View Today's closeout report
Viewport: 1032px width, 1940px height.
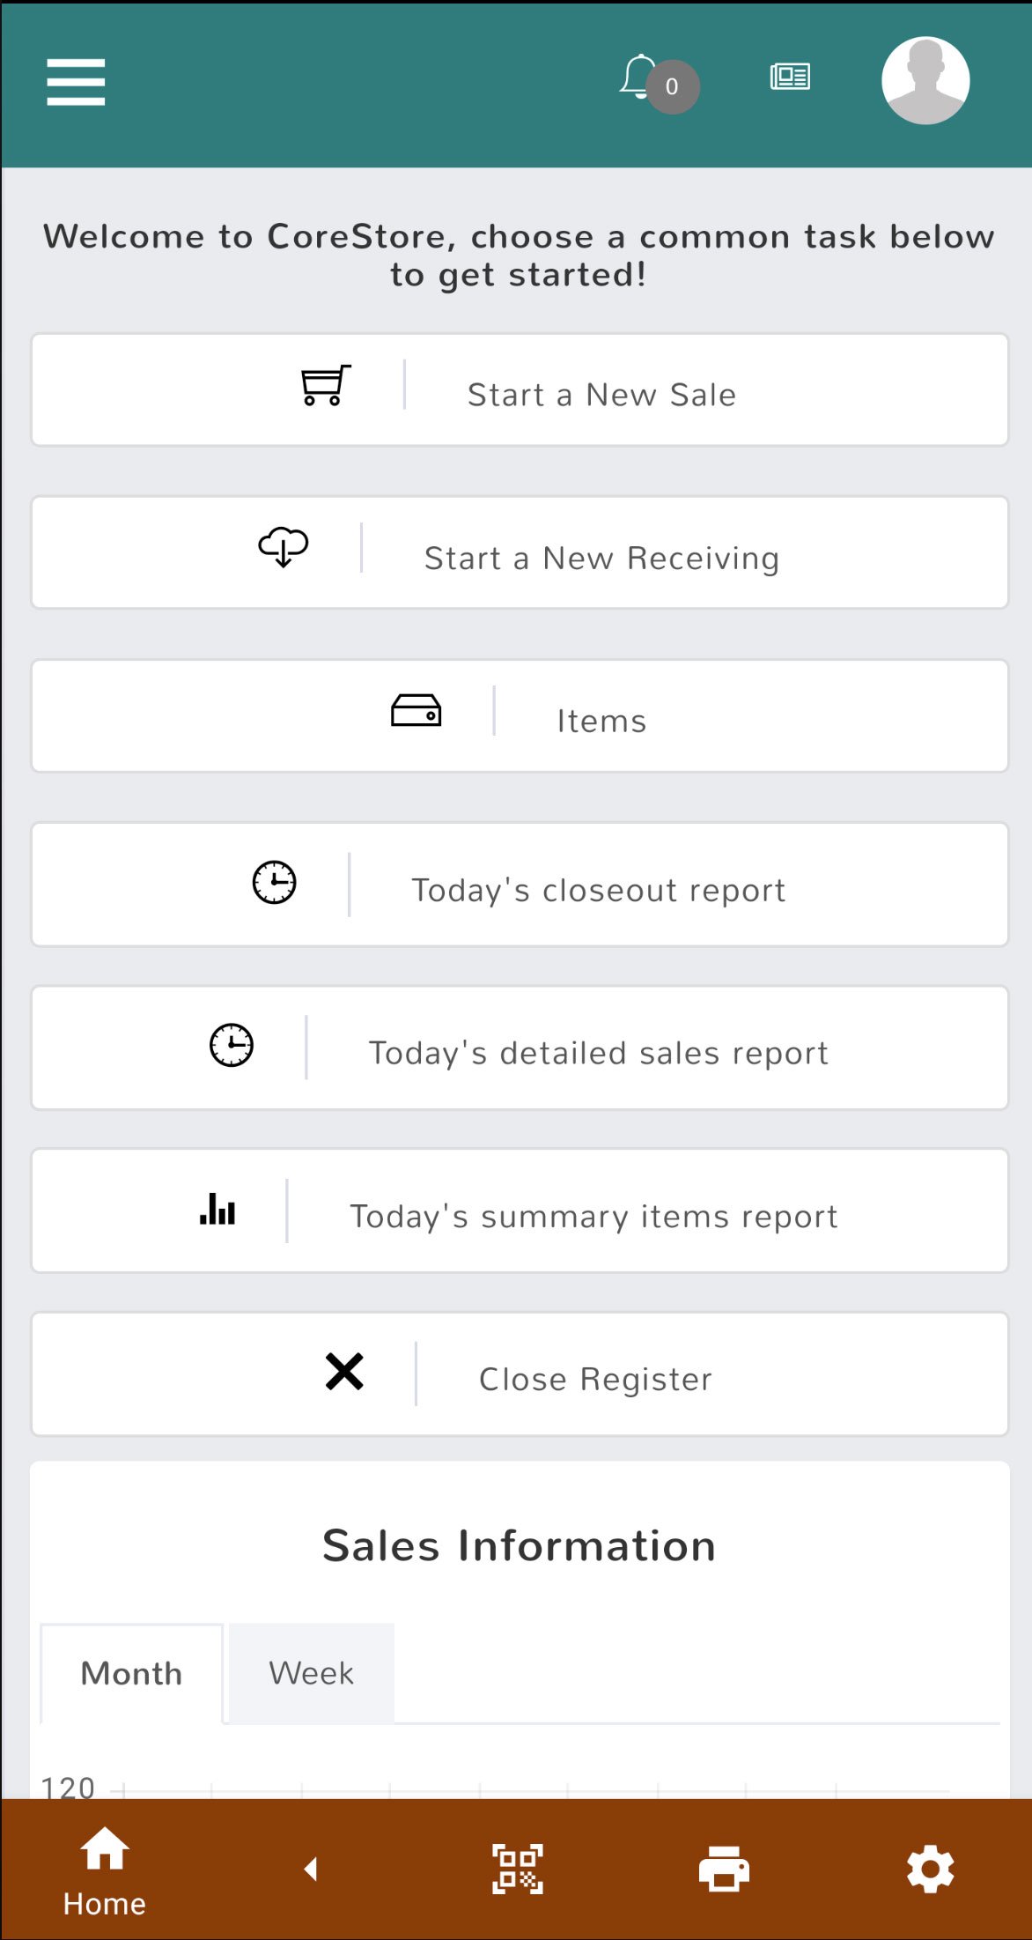coord(598,890)
